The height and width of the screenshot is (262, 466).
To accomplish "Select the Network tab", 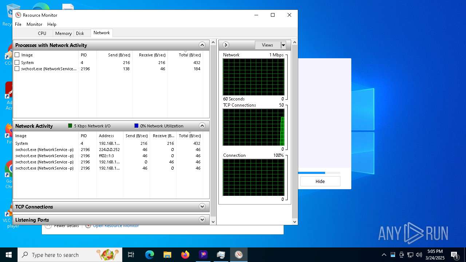I will pos(102,33).
